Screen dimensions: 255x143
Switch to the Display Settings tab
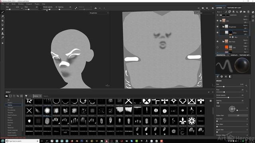pyautogui.click(x=235, y=55)
